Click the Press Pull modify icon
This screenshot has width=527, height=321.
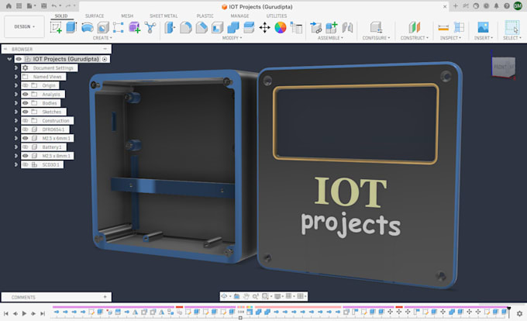tap(170, 28)
